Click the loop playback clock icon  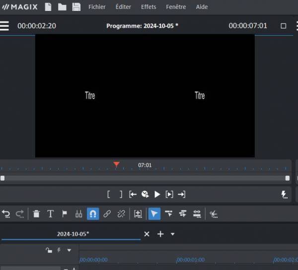(x=145, y=195)
